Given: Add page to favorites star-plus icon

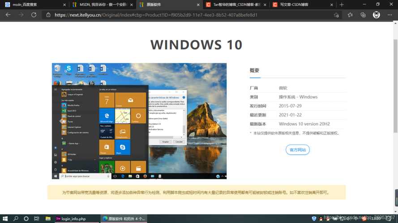Looking at the screenshot, I should [336, 15].
